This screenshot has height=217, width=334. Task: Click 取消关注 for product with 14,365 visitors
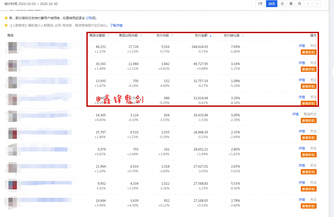pos(310,114)
